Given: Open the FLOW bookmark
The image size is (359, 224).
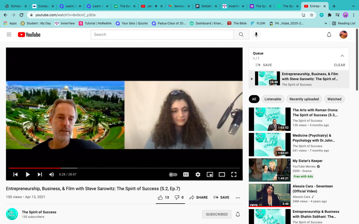Looking at the screenshot, I should [258, 23].
